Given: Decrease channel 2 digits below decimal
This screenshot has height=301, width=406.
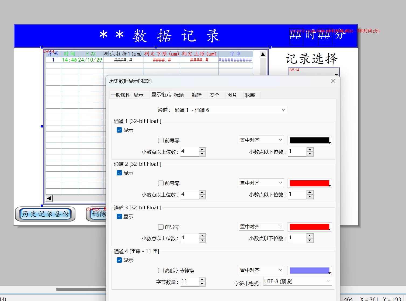Looking at the screenshot, I should (x=310, y=197).
